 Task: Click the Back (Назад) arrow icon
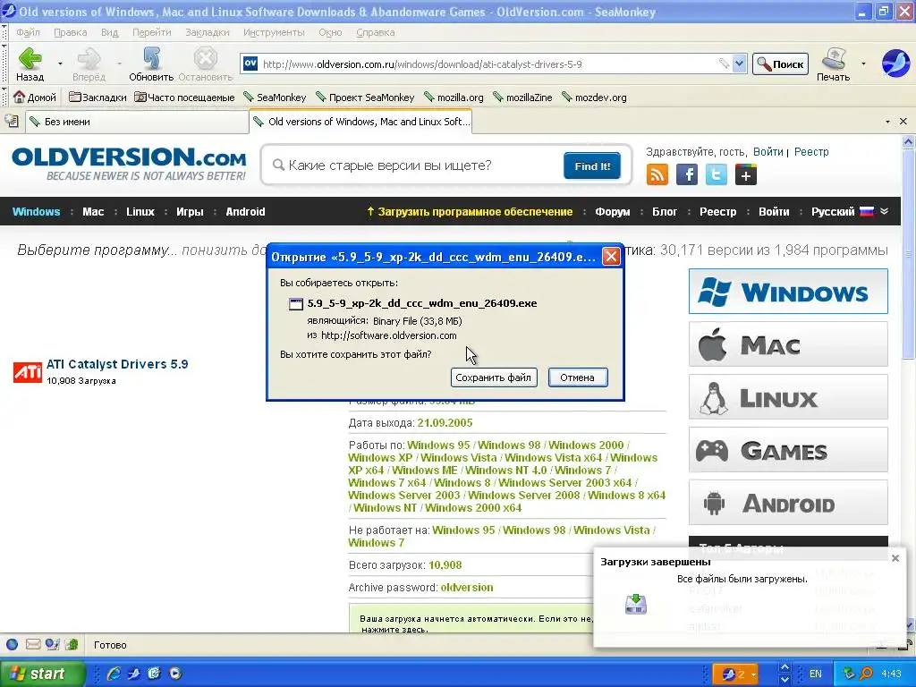pos(30,59)
